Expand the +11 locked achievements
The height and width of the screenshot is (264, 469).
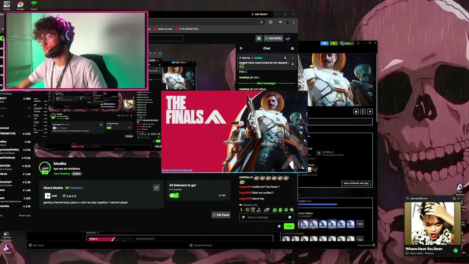tap(360, 240)
